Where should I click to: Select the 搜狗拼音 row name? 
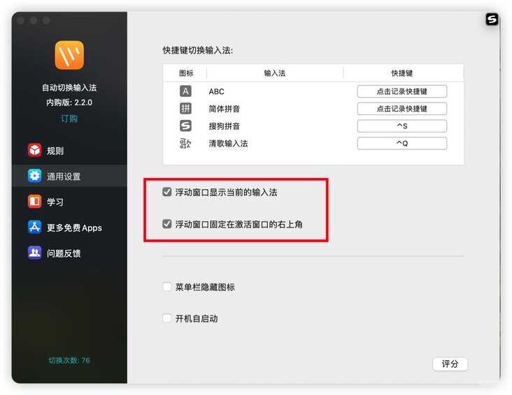225,126
